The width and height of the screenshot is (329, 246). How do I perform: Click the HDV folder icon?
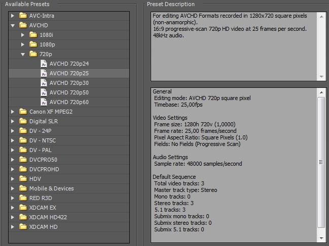pyautogui.click(x=23, y=179)
